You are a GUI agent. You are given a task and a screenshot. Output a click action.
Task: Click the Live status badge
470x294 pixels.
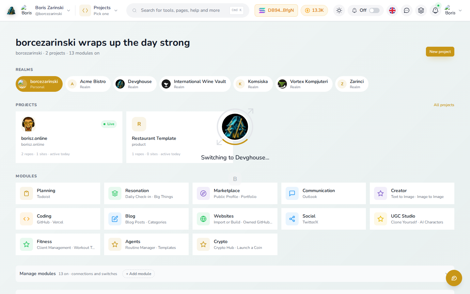pyautogui.click(x=109, y=124)
